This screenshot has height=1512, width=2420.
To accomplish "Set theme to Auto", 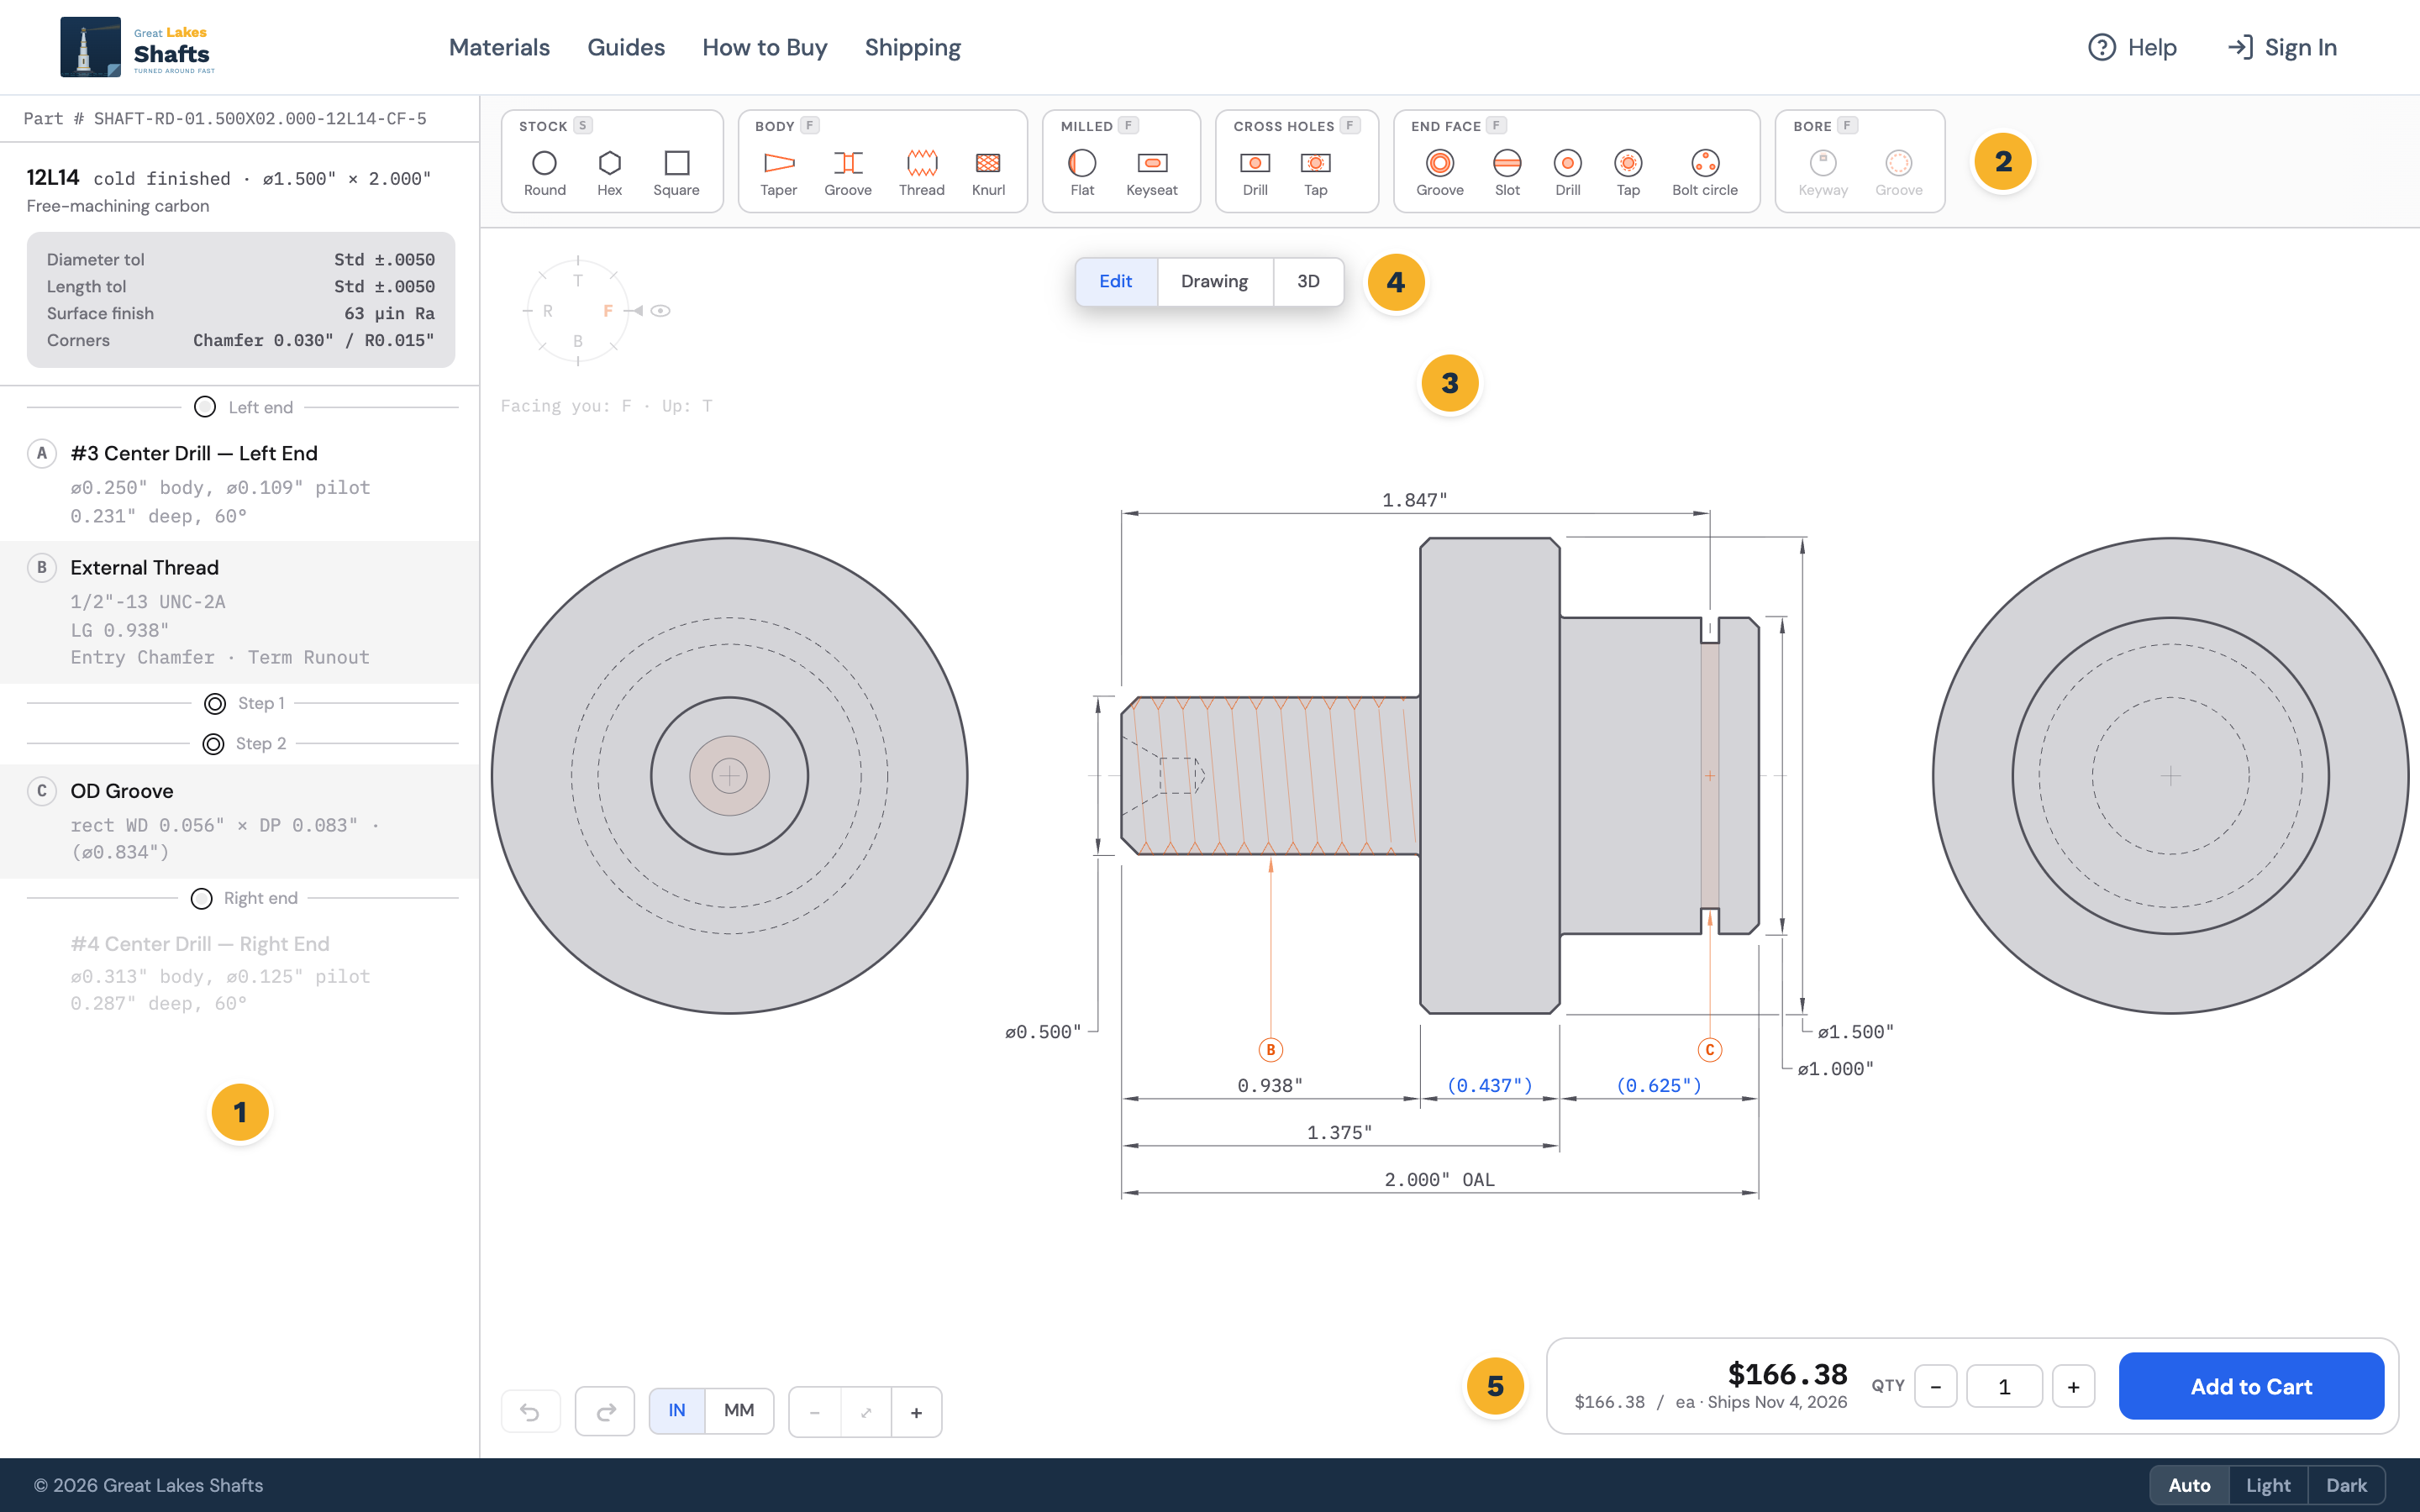I will 2189,1485.
